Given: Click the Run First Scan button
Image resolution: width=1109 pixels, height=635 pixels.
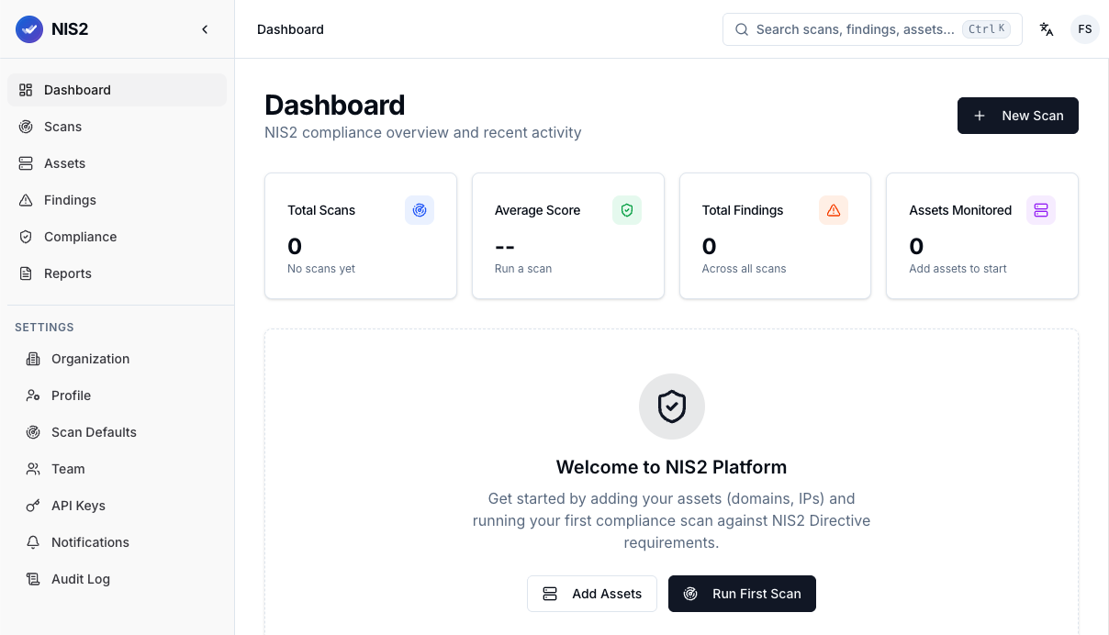Looking at the screenshot, I should pos(742,594).
